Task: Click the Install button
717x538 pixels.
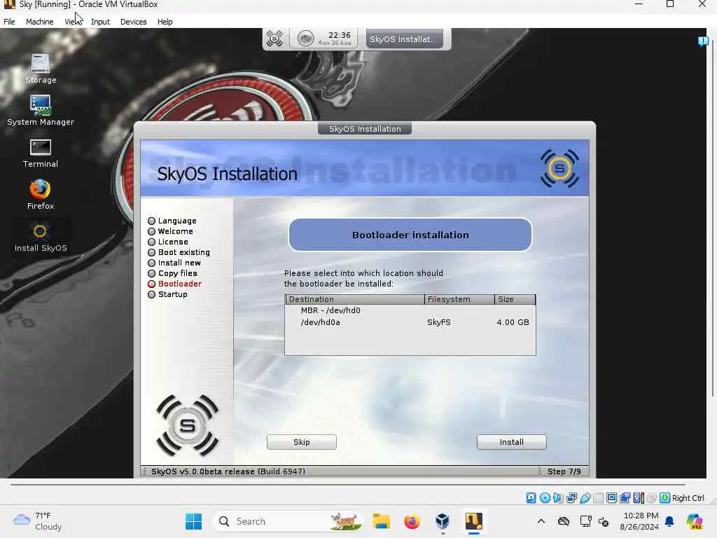Action: point(512,442)
